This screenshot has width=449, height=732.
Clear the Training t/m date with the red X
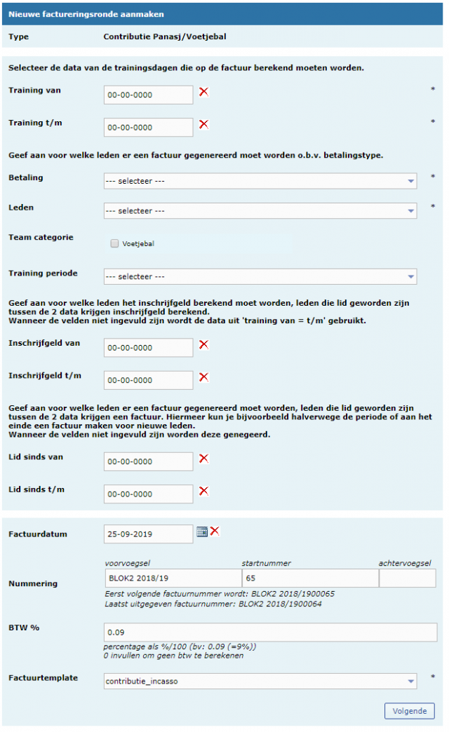204,124
